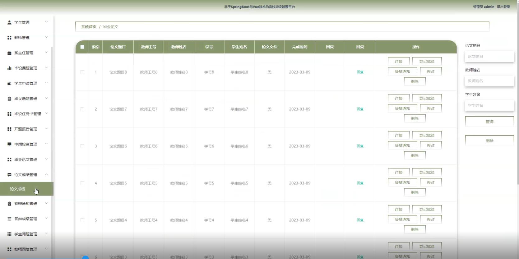519x259 pixels.
Task: Click 退出登录 in the top bar
Action: click(503, 7)
